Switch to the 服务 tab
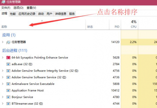Image resolution: width=157 pixels, height=108 pixels. coord(72,14)
